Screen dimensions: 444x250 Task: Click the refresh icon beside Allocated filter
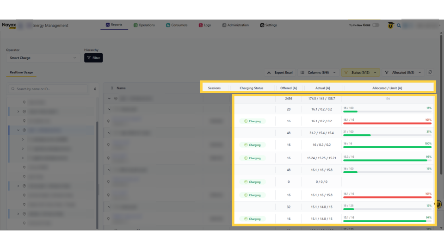click(x=431, y=72)
